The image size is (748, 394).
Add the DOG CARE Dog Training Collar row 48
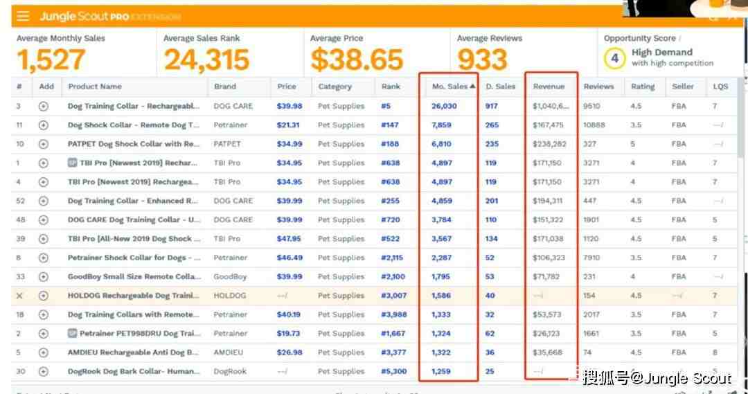click(44, 220)
